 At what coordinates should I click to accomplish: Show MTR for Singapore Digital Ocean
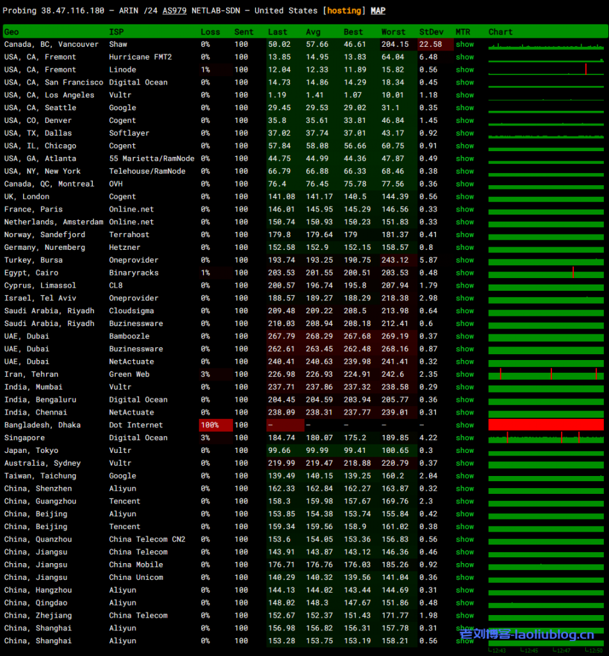click(x=465, y=438)
